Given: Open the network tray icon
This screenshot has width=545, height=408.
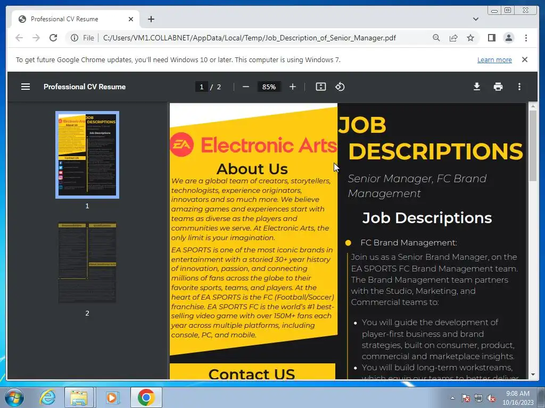Looking at the screenshot, I should point(478,398).
